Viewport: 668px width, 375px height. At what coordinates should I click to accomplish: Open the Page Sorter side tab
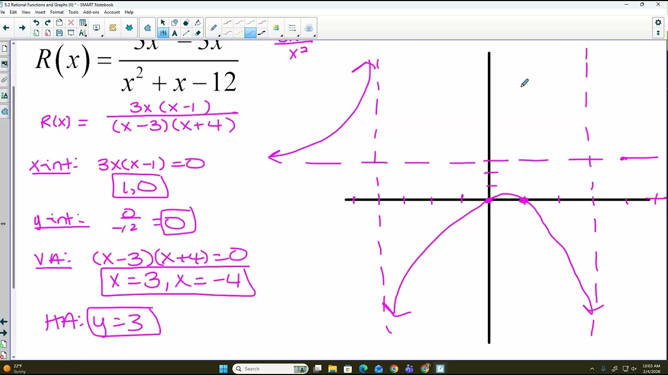point(5,48)
